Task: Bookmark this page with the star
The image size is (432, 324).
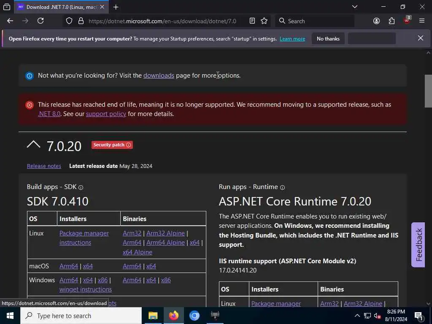Action: click(264, 21)
